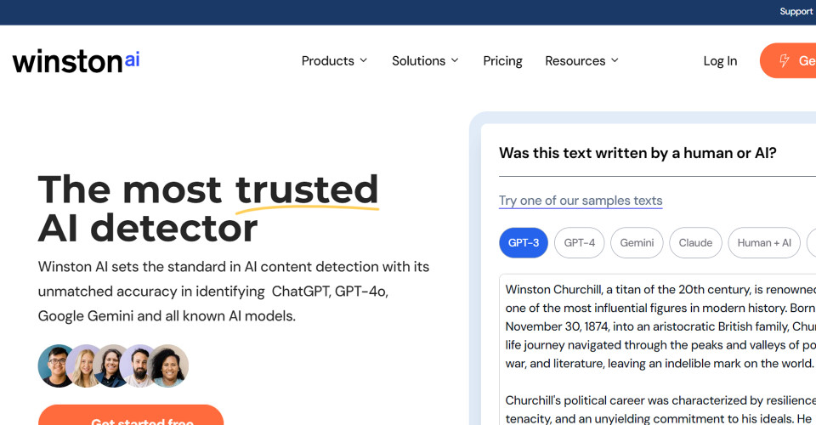The height and width of the screenshot is (425, 816).
Task: Click the first user avatar with glasses
Action: (x=58, y=365)
